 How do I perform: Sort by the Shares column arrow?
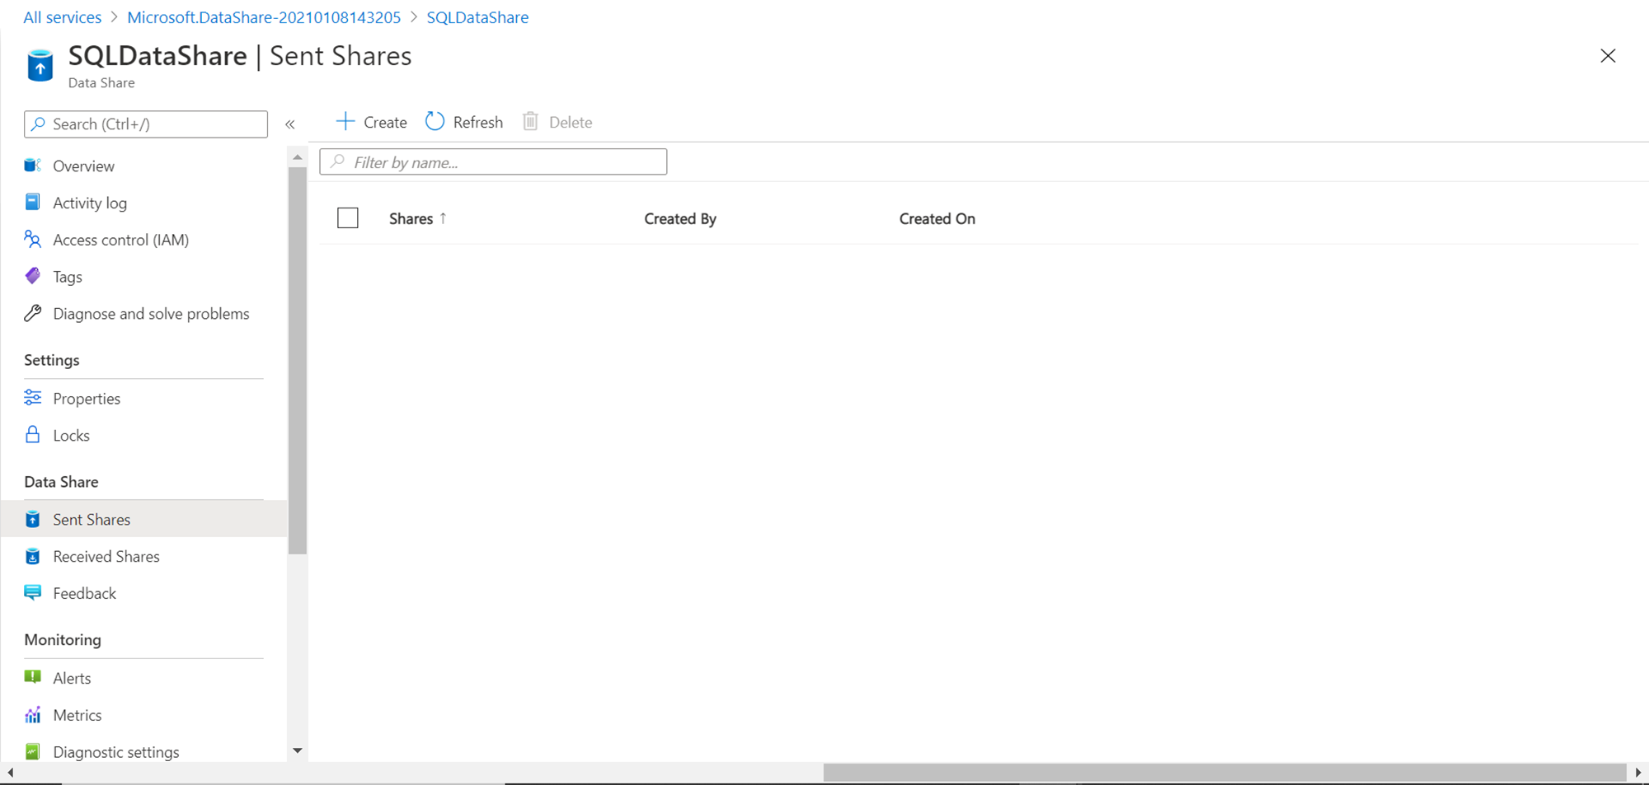pyautogui.click(x=443, y=218)
